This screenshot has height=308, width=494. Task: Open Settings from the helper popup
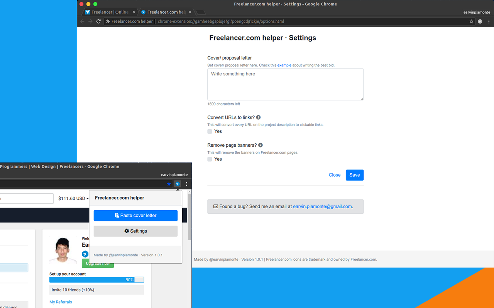135,231
